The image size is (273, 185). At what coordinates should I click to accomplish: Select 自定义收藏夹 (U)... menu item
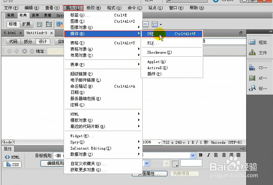click(x=103, y=164)
